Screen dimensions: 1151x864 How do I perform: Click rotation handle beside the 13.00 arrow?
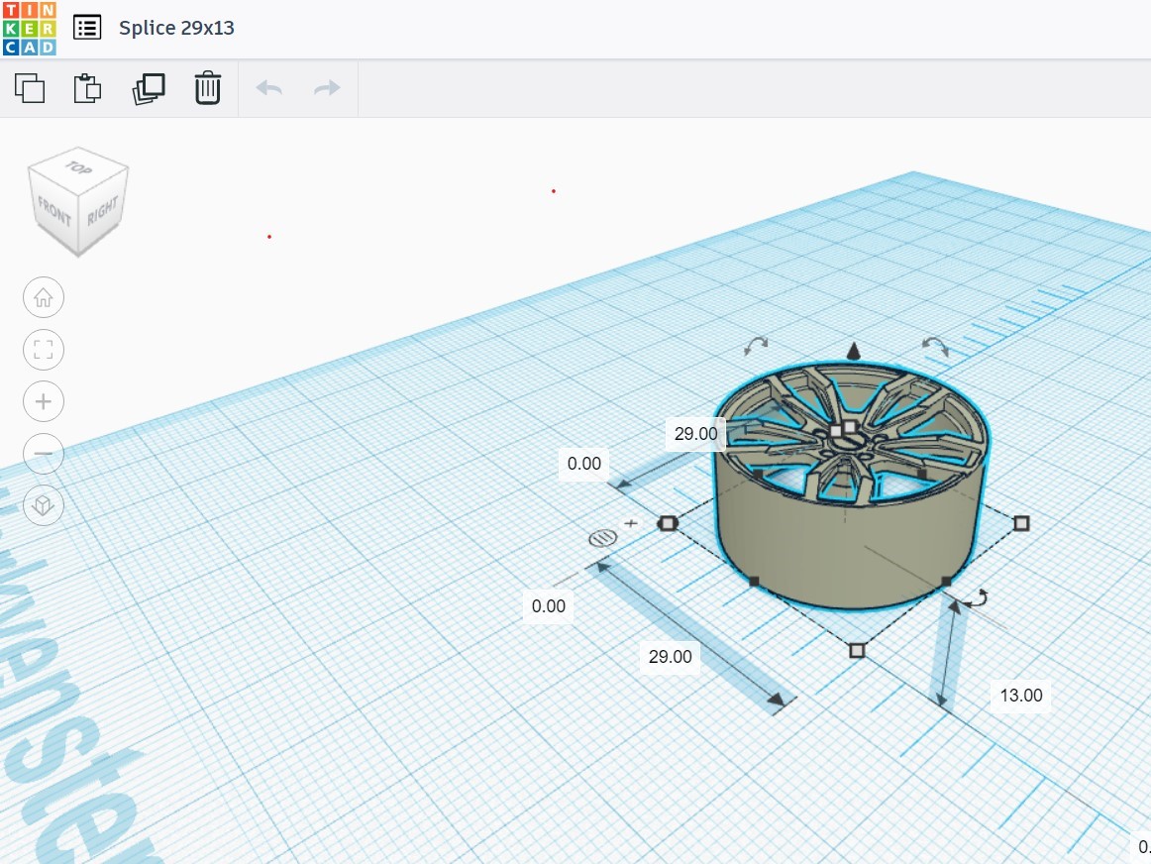coord(977,599)
